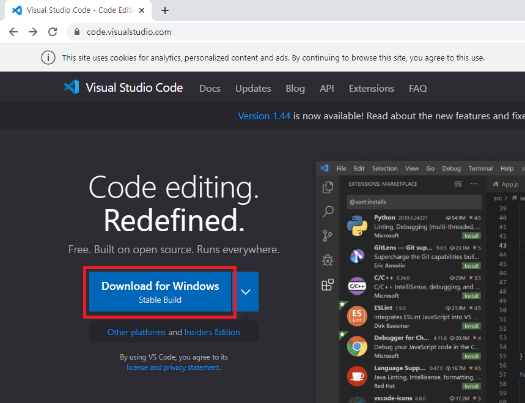The height and width of the screenshot is (403, 525).
Task: Click the address bar showing code.visualstudio.com
Action: click(295, 32)
